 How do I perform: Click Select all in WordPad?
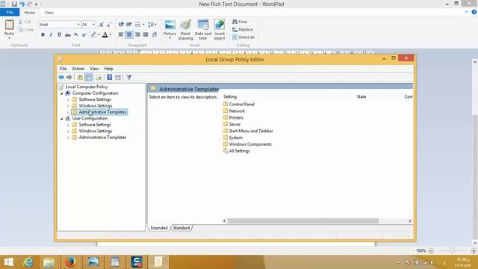(x=243, y=37)
